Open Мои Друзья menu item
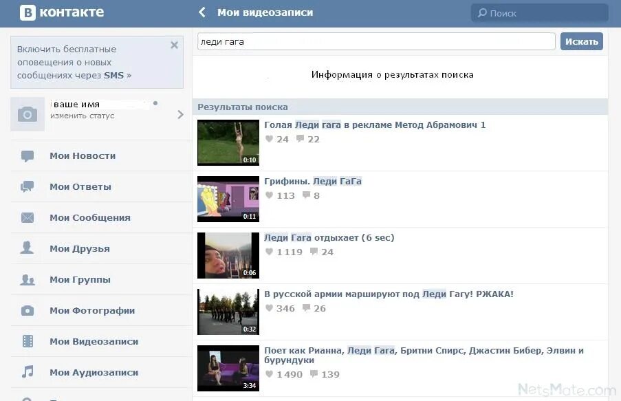 tap(101, 248)
